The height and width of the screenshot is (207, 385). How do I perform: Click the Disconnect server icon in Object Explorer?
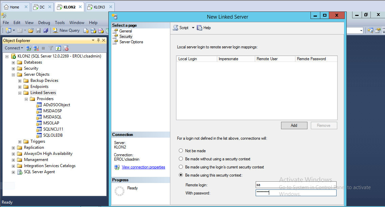pyautogui.click(x=36, y=48)
